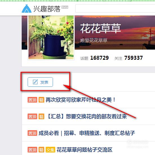Image resolution: width=155 pixels, height=155 pixels.
Task: Click the Beta badge beside the logo
Action: pos(65,7)
